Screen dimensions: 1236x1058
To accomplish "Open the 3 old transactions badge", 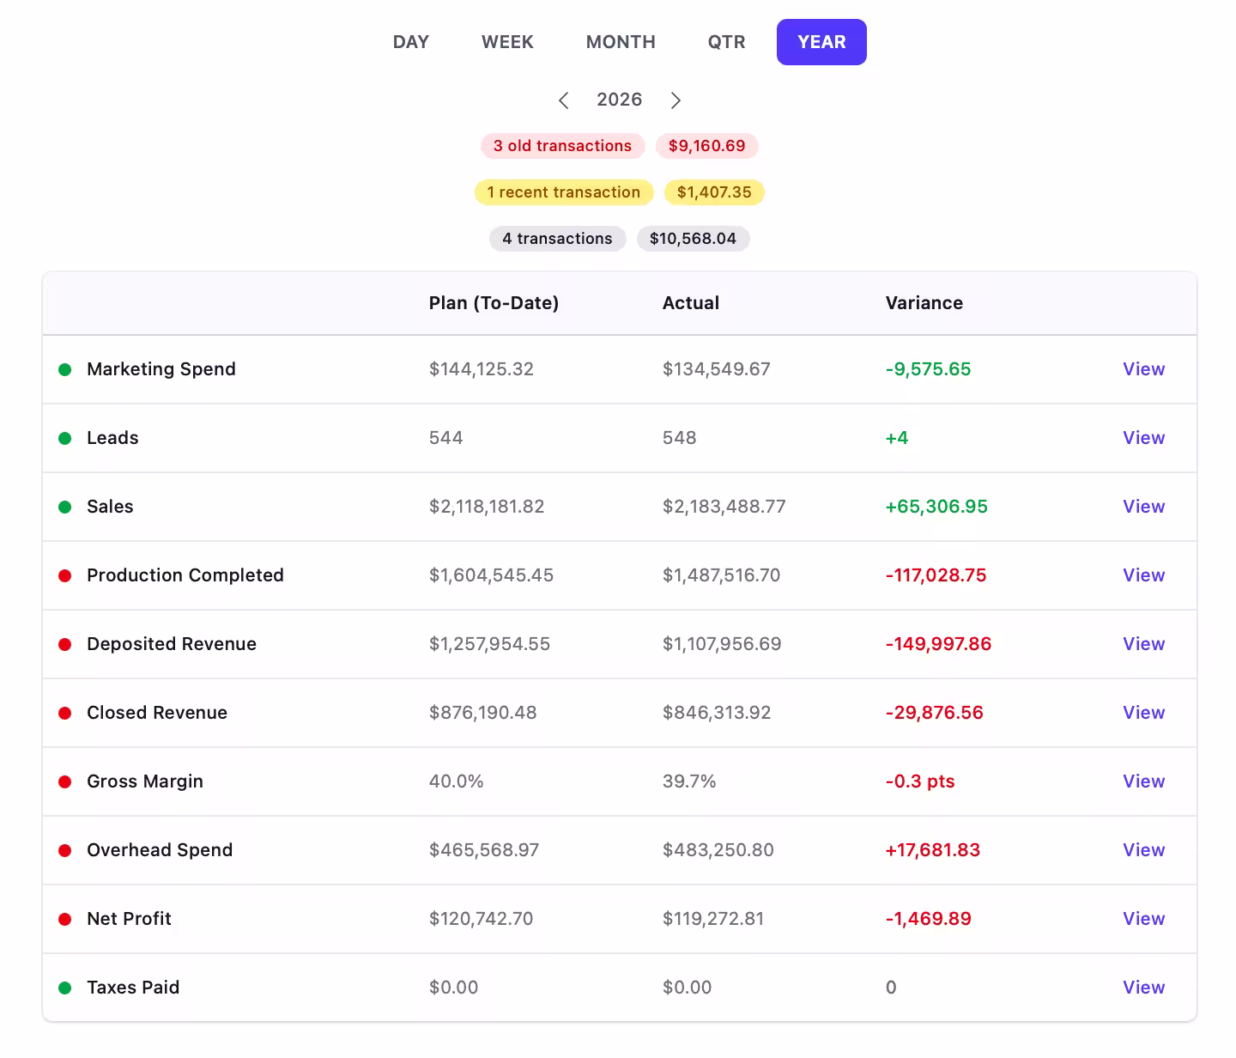I will click(562, 146).
